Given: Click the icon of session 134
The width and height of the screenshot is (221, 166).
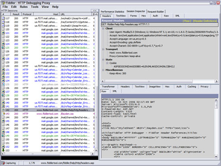Looking at the screenshot, I should pyautogui.click(x=3, y=81).
